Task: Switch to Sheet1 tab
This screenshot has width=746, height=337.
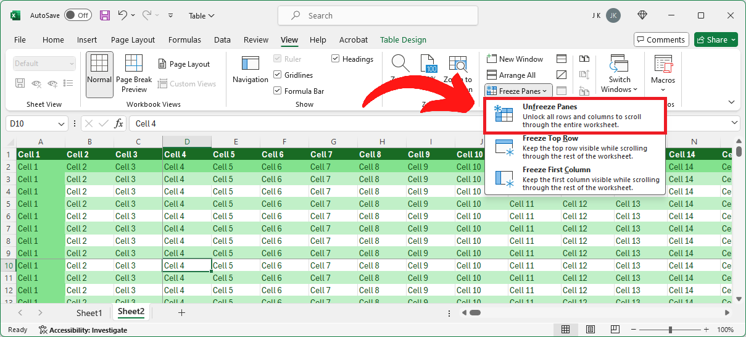Action: pyautogui.click(x=89, y=313)
